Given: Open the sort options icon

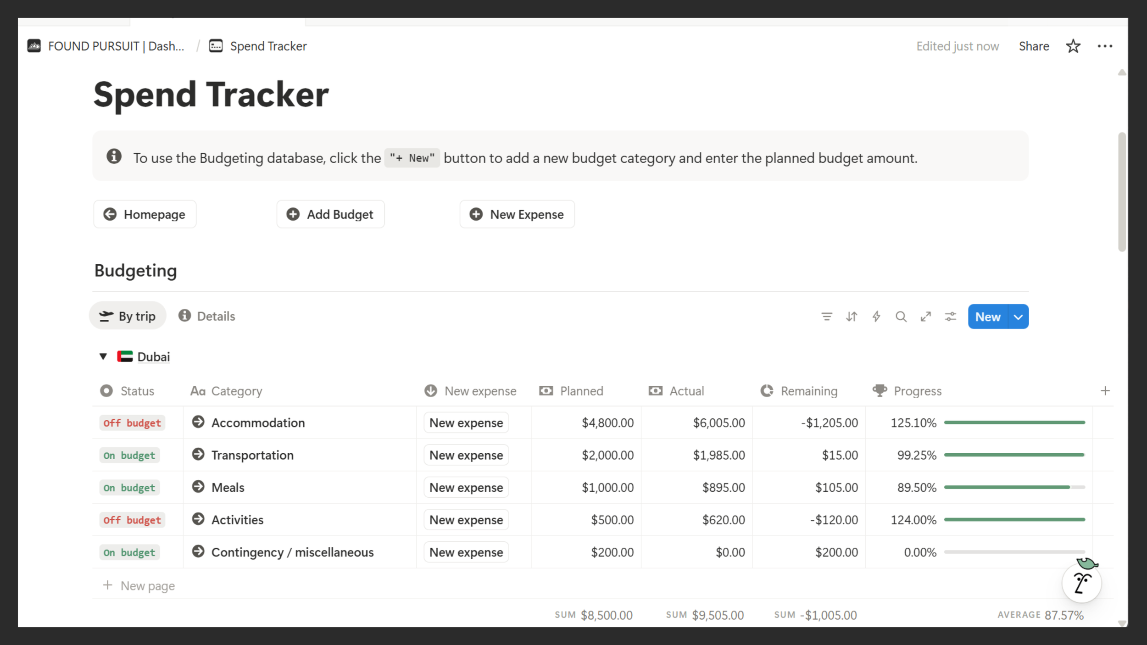Looking at the screenshot, I should (x=852, y=317).
